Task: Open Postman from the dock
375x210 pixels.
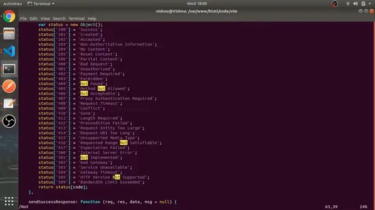Action: tap(9, 86)
